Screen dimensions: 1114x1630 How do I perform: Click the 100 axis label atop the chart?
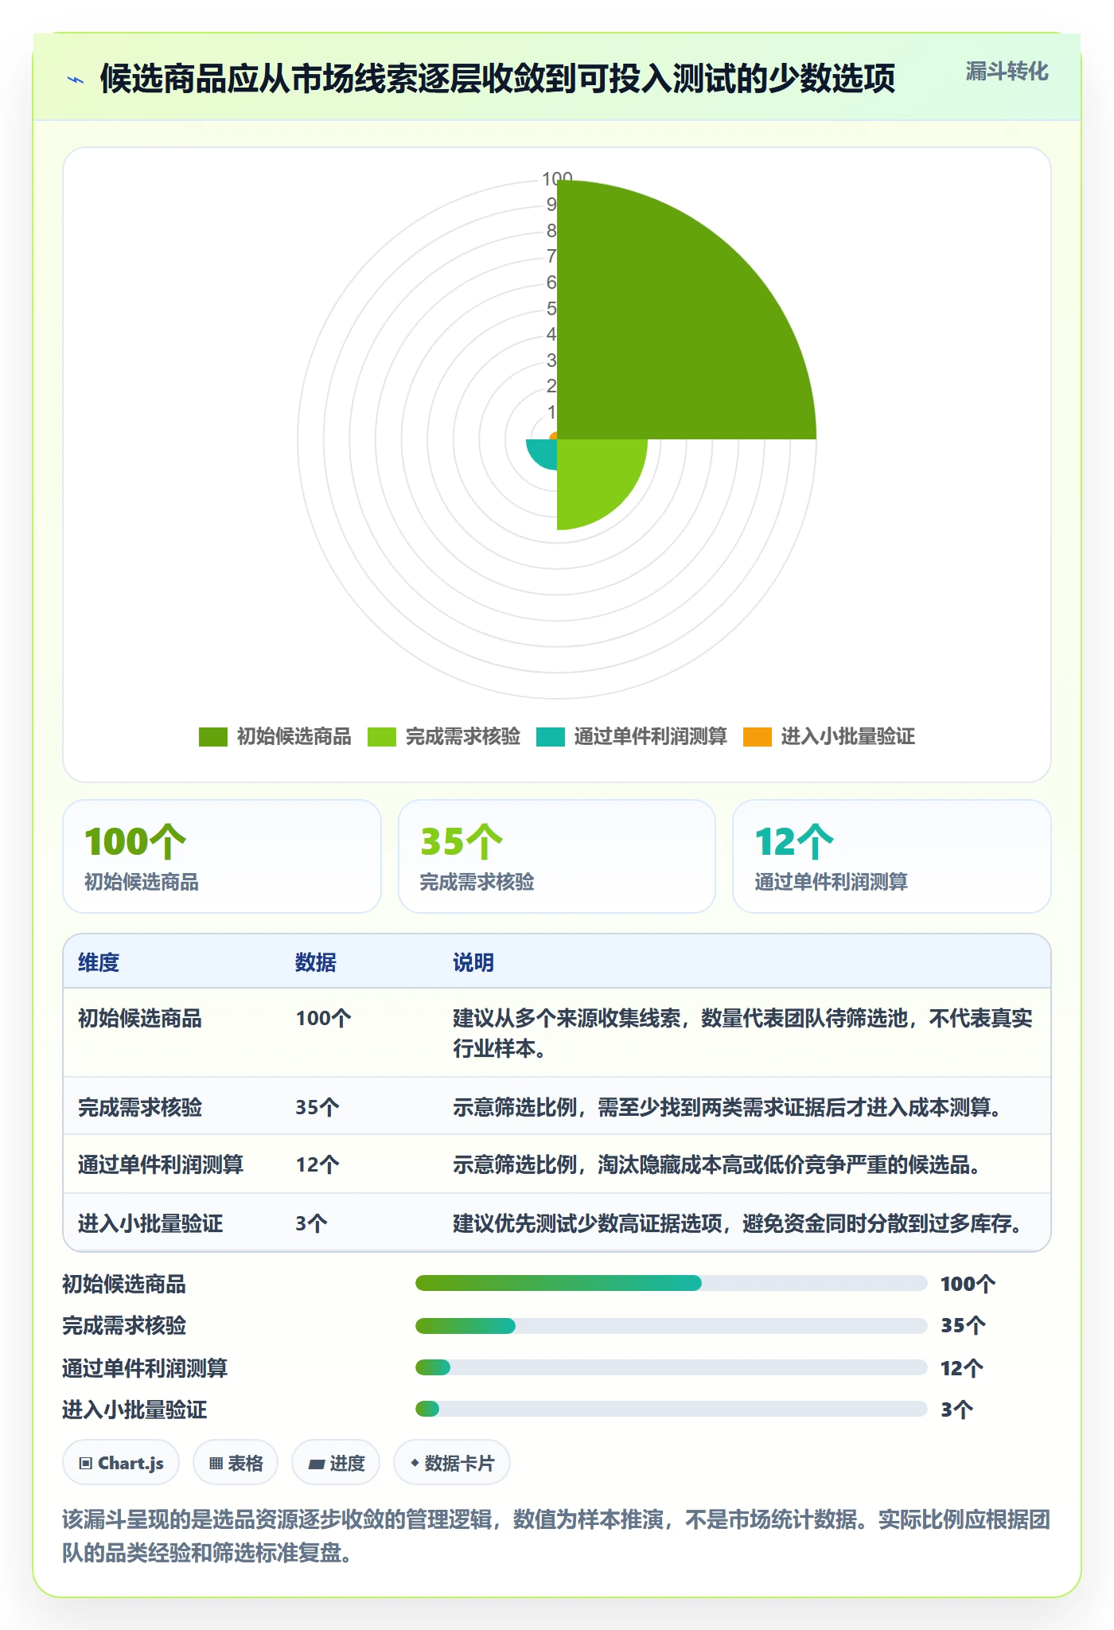coord(557,178)
